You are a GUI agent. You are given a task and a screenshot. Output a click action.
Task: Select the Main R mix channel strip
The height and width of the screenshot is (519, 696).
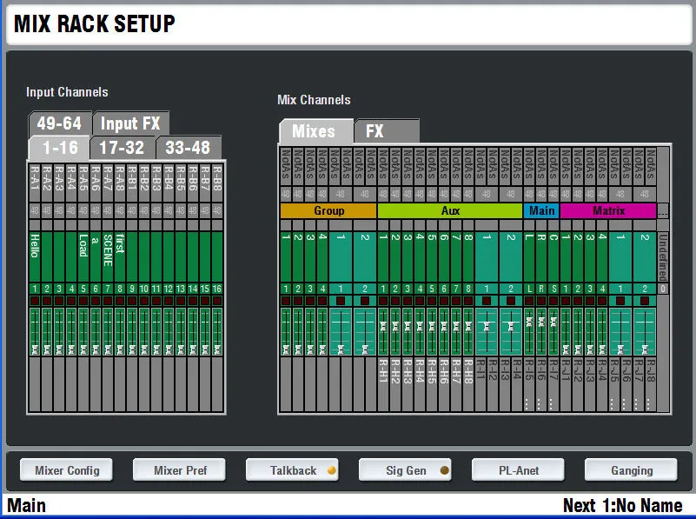pos(541,256)
